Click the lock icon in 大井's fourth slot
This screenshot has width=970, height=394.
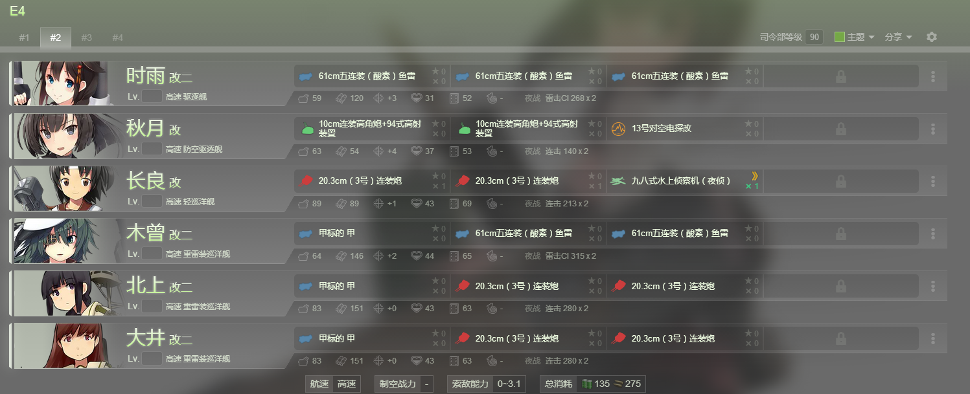(840, 338)
